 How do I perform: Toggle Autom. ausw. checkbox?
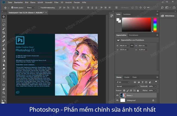tap(12, 8)
